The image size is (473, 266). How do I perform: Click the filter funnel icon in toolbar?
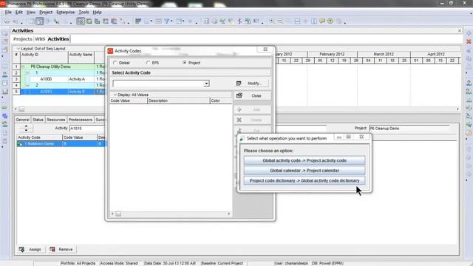pos(166,21)
